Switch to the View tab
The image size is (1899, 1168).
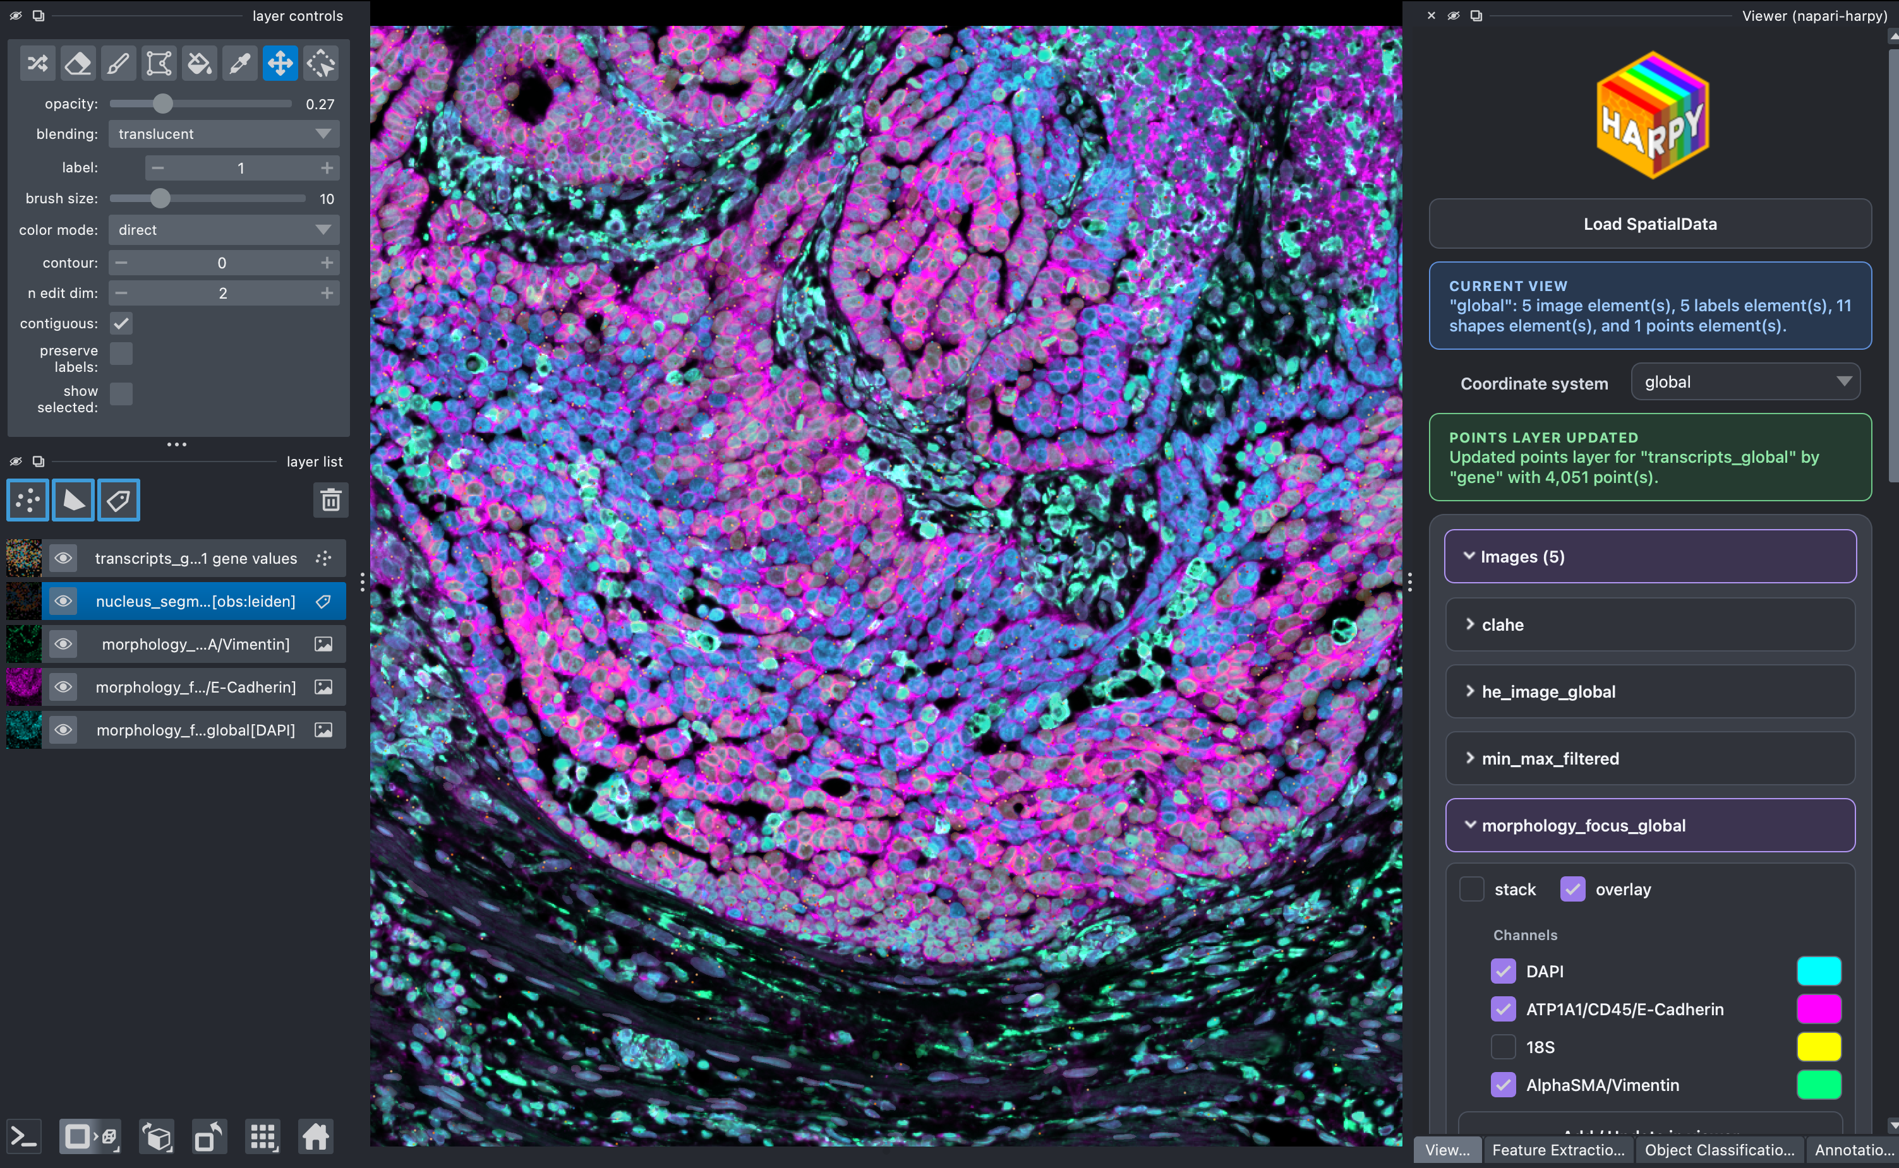click(1448, 1150)
